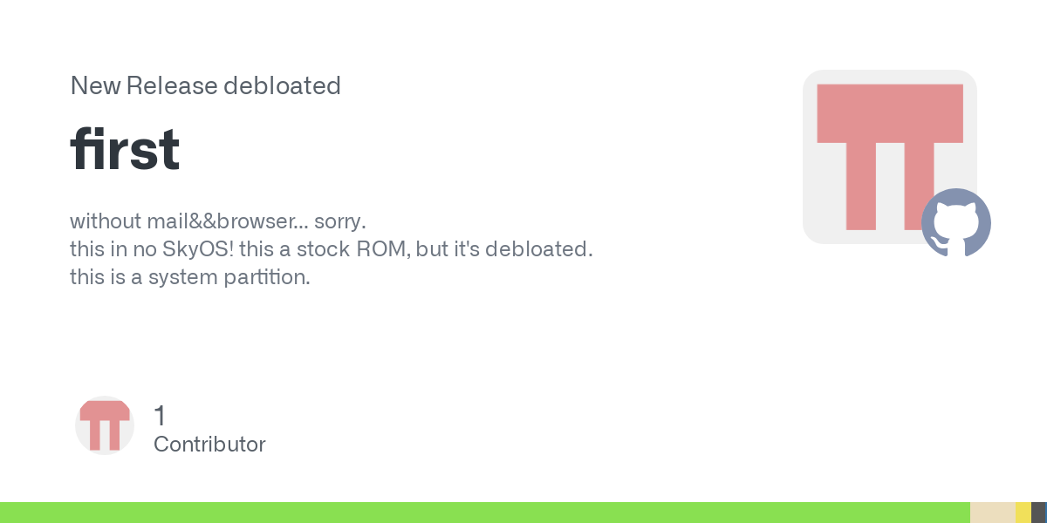
Task: Click the word "debloated" in header
Action: tap(282, 85)
